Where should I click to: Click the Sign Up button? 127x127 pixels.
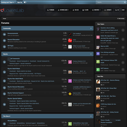tap(20, 2)
